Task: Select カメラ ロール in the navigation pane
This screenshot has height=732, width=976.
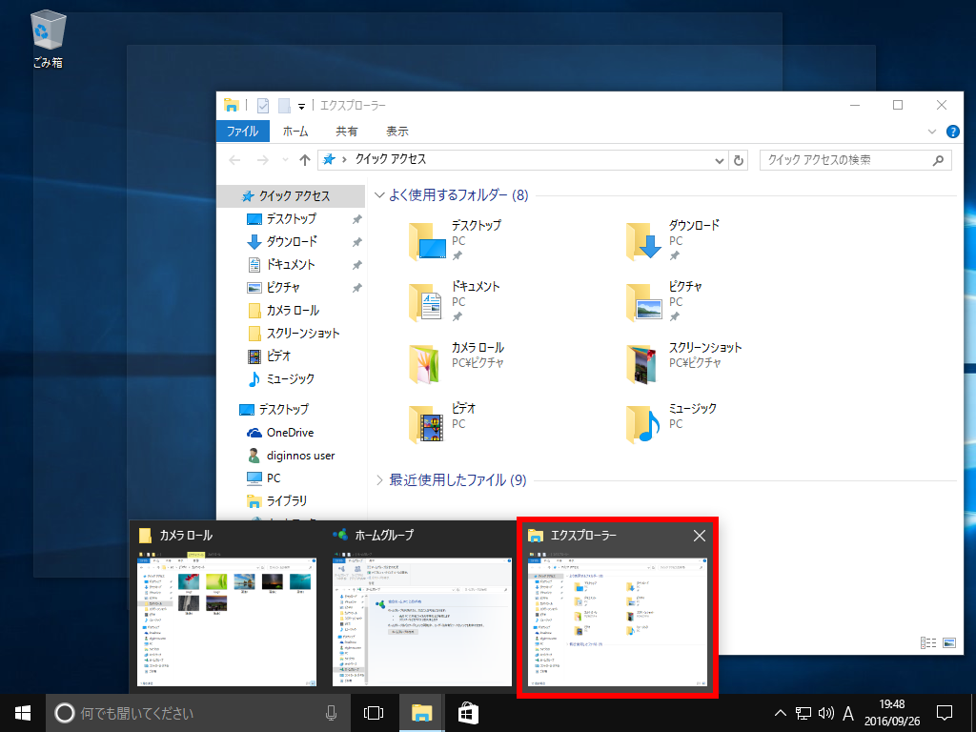Action: (x=291, y=310)
